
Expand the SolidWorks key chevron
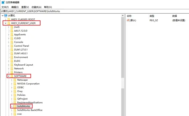tap(12, 106)
